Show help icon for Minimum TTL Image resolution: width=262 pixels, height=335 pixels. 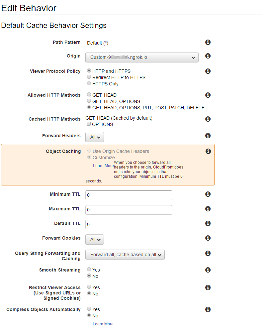(x=208, y=194)
